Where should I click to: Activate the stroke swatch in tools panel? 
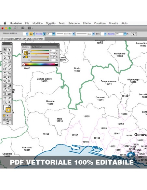pyautogui.click(x=8, y=110)
